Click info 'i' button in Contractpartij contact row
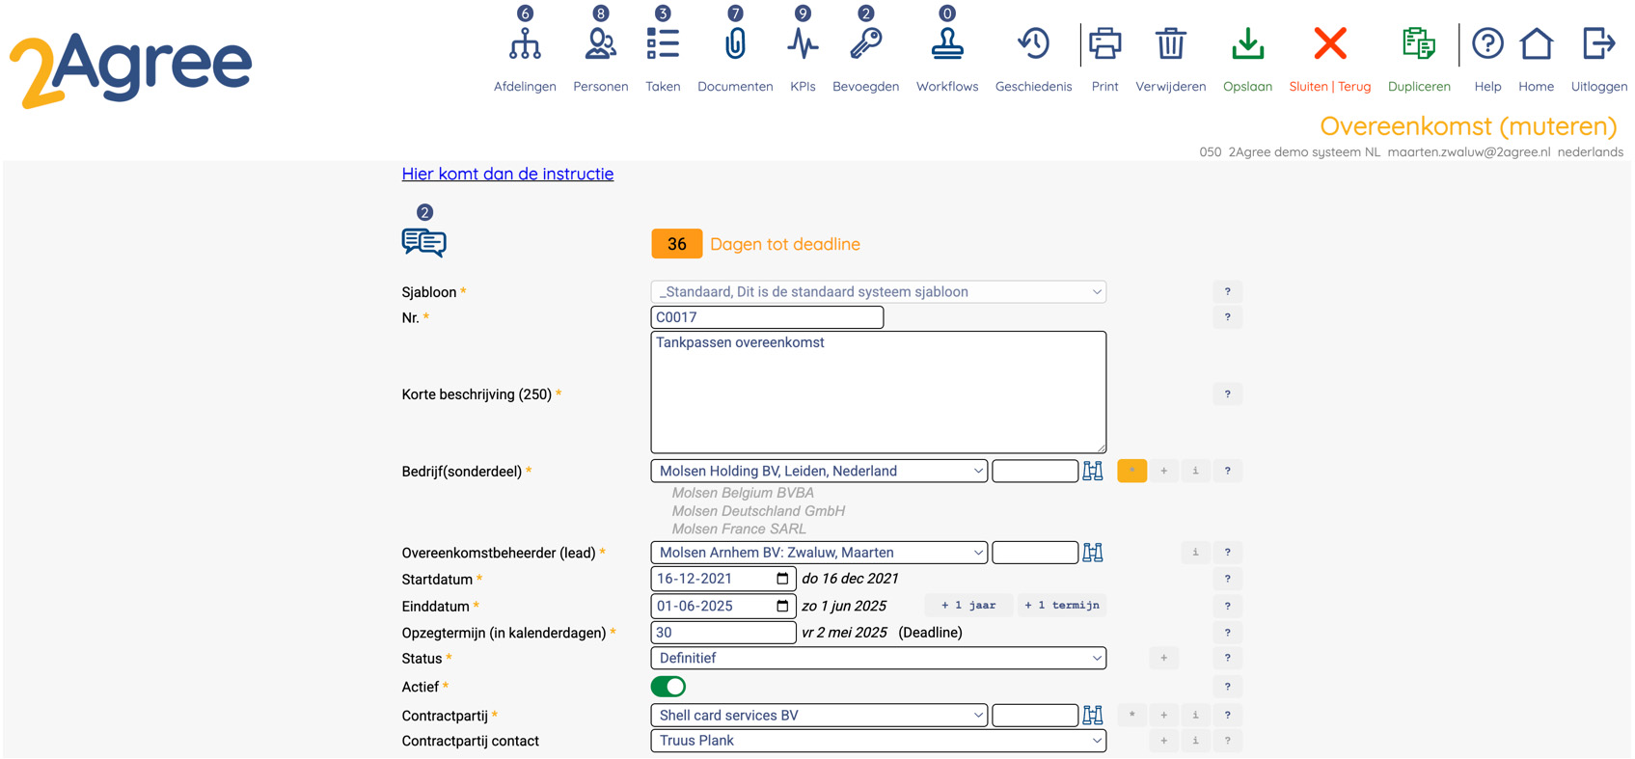This screenshot has width=1635, height=759. click(1195, 741)
